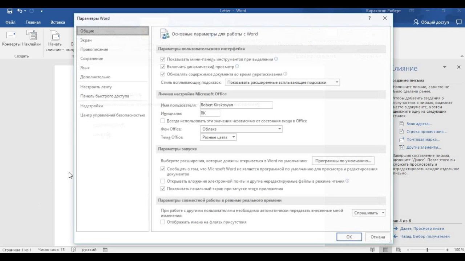Uncheck Показывать мини-панель инструментов при выделении
This screenshot has height=261, width=465.
(x=163, y=59)
